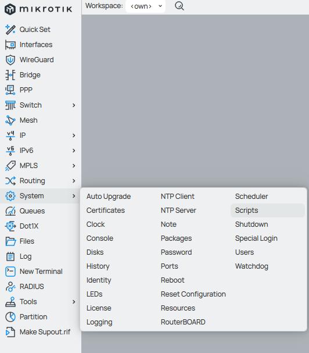309x353 pixels.
Task: Open History menu entry
Action: point(98,266)
